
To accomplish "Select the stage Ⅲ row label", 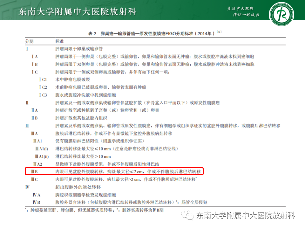I will [27, 126].
